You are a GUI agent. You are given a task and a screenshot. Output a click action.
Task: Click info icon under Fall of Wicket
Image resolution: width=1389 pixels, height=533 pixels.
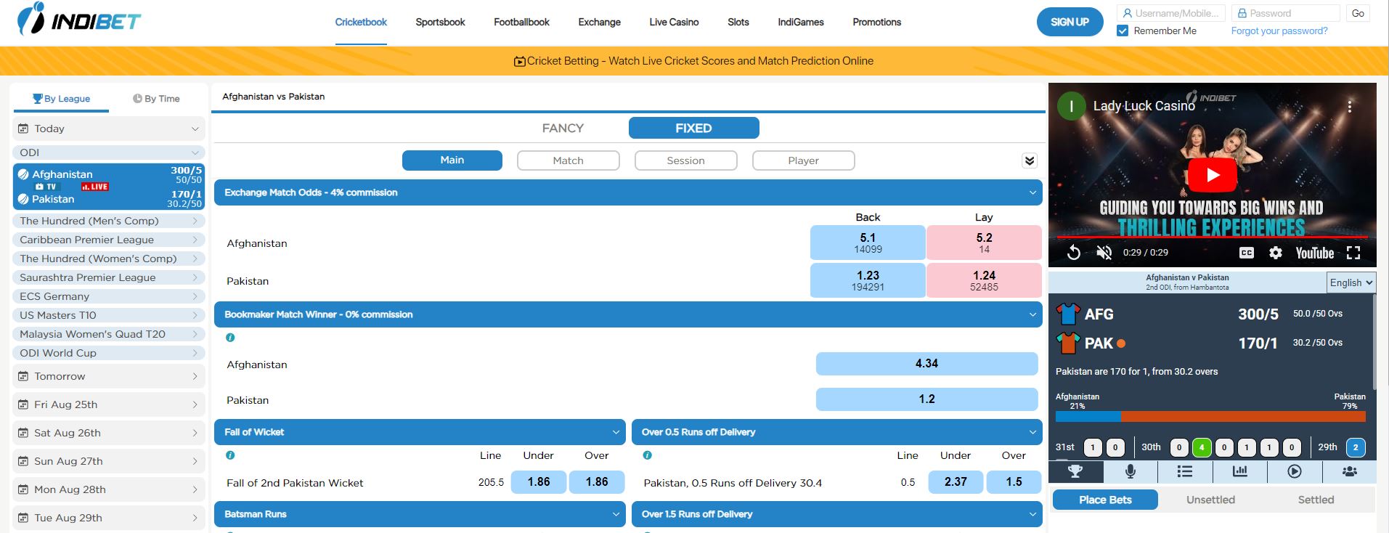(230, 455)
